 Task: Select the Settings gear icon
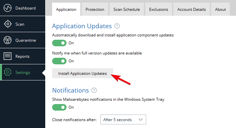pos(8,72)
